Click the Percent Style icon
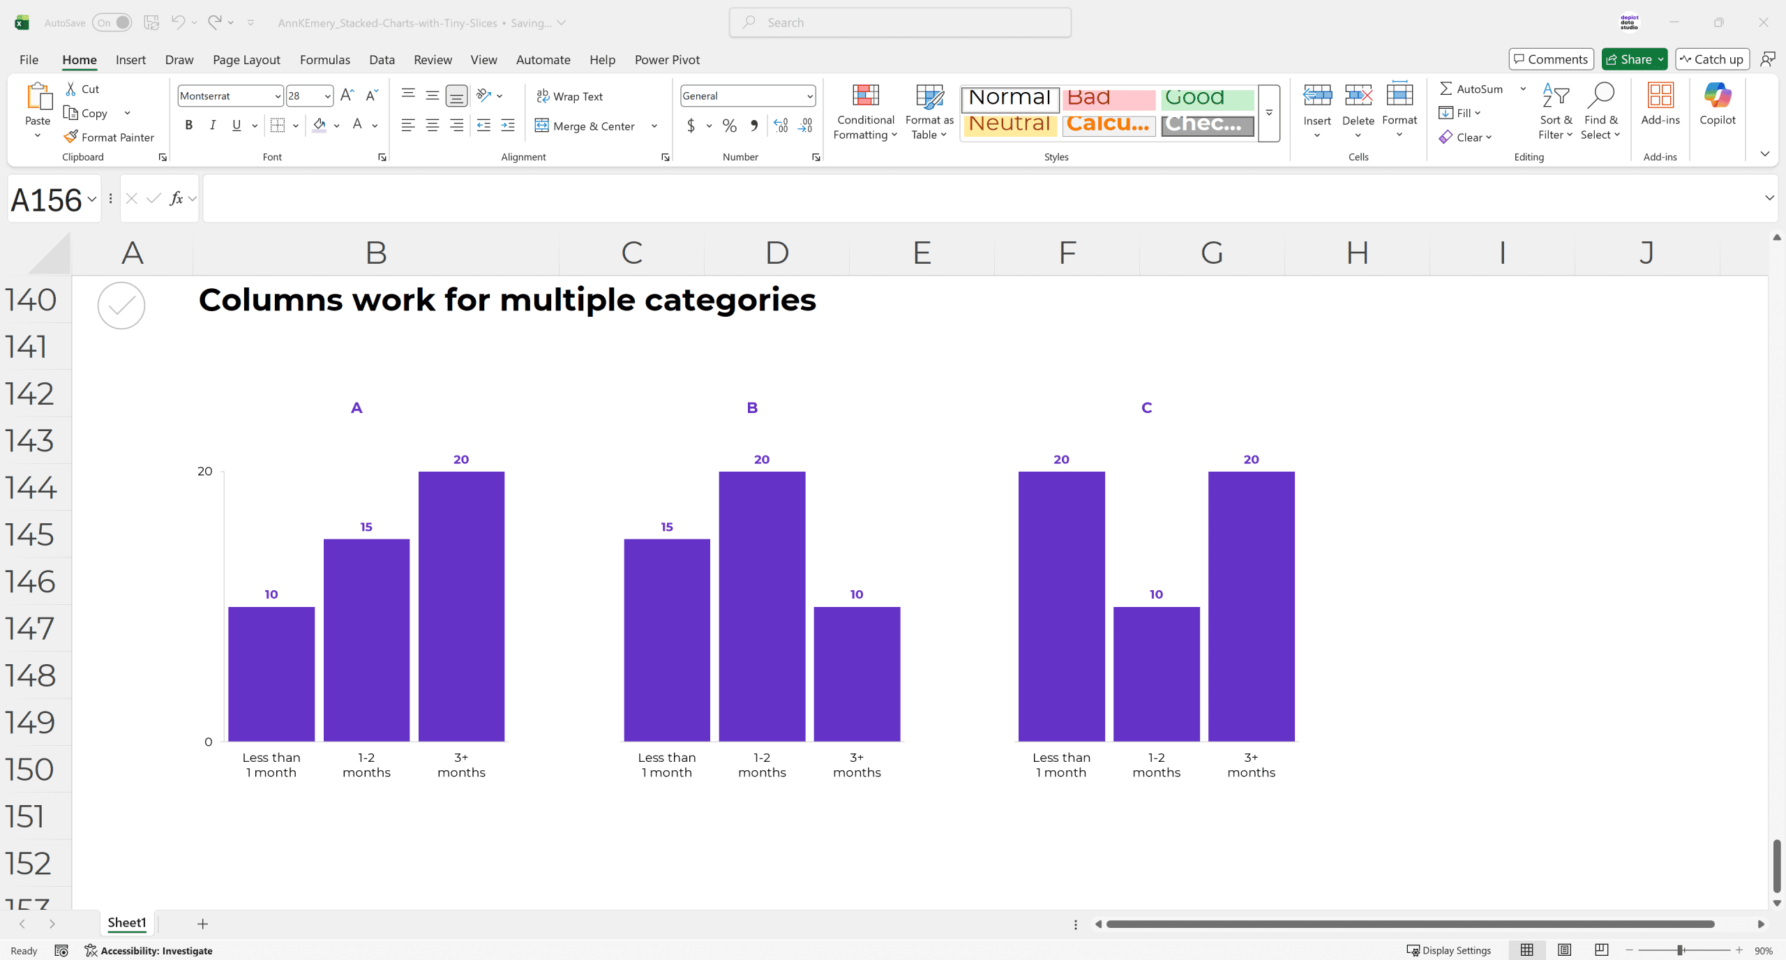1786x960 pixels. (730, 126)
